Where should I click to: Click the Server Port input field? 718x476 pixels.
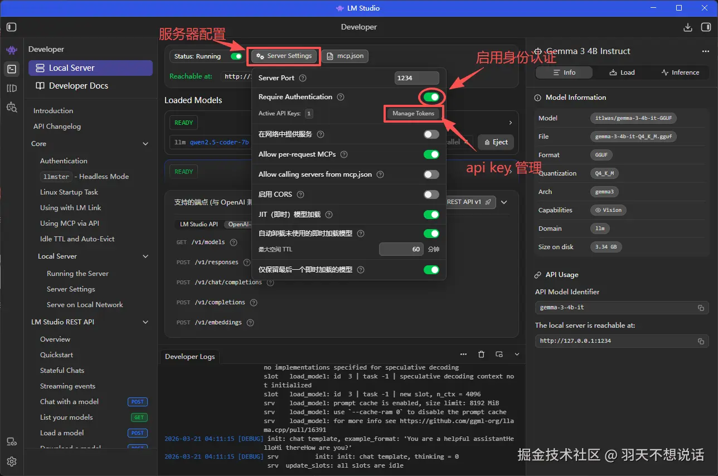pyautogui.click(x=416, y=77)
